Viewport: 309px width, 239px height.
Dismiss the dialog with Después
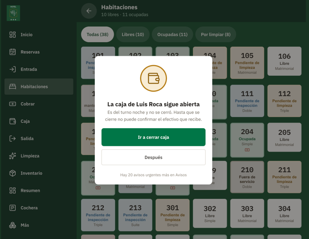(154, 157)
